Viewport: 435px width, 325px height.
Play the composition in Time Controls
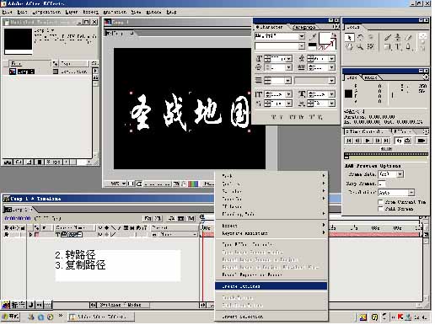(x=368, y=141)
